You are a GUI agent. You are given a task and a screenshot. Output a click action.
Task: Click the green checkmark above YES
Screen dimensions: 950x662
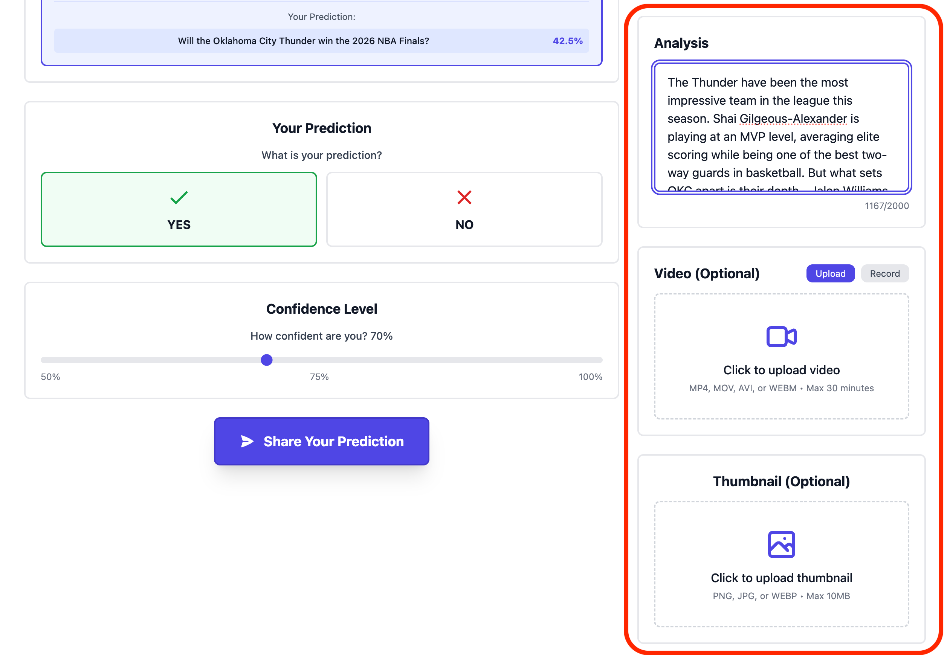[178, 197]
